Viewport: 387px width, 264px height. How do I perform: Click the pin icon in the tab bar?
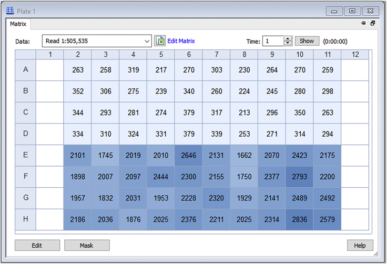tap(363, 24)
